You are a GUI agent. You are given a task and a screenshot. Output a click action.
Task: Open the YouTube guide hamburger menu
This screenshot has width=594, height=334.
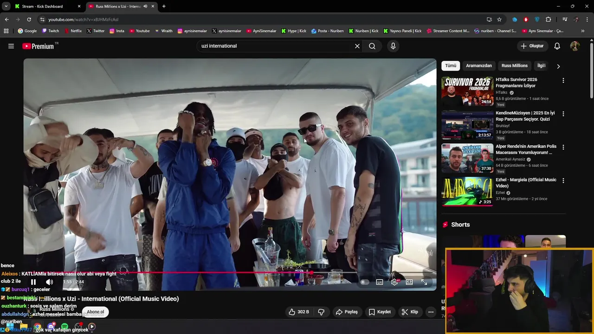(11, 46)
